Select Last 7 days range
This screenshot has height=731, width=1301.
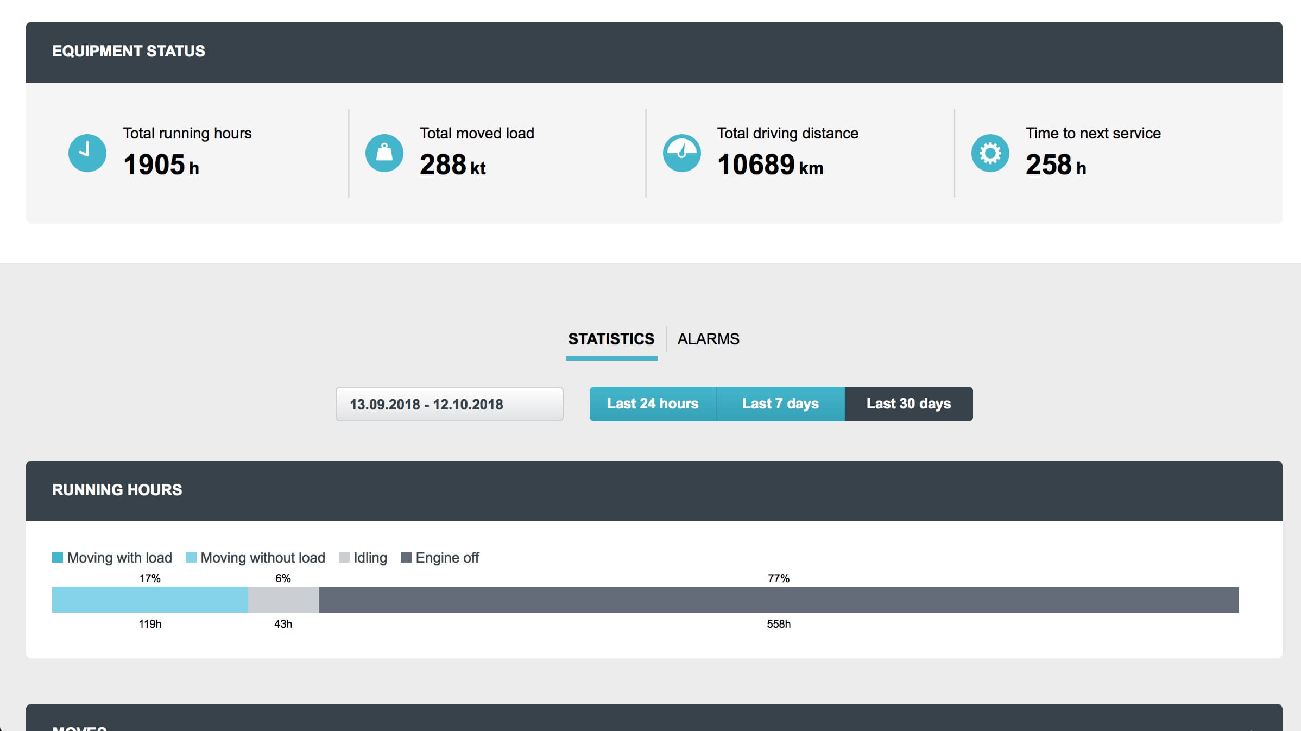[x=780, y=404]
